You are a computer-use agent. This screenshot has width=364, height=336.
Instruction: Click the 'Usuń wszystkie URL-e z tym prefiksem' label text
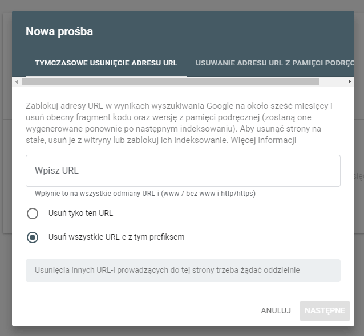pos(116,237)
